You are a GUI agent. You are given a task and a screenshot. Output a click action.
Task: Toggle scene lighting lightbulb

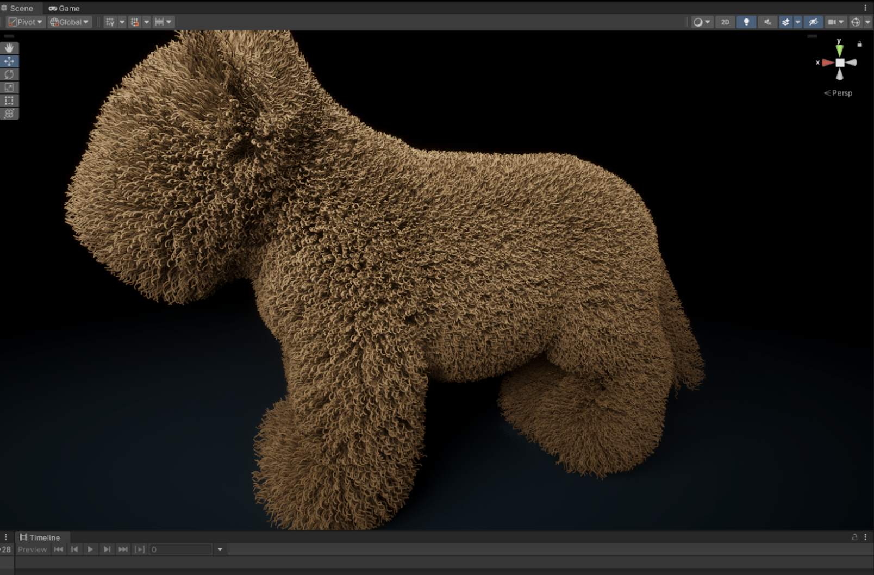[746, 22]
